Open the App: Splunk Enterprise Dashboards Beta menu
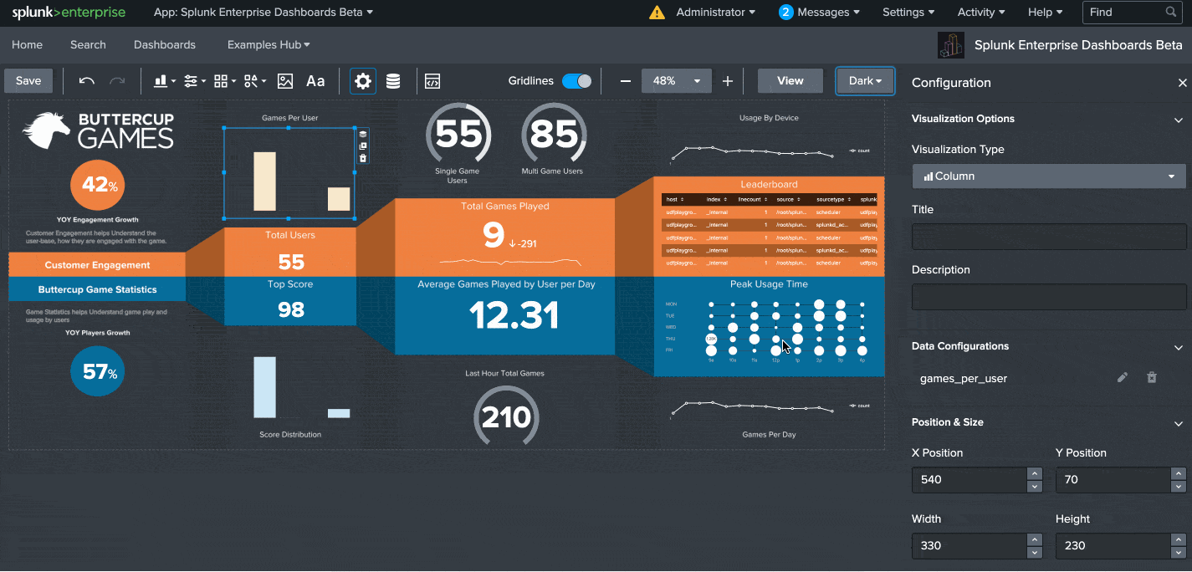This screenshot has width=1192, height=572. 263,13
